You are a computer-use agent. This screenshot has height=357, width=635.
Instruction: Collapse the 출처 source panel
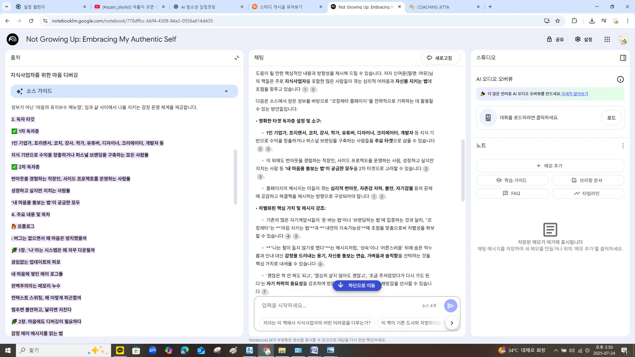pyautogui.click(x=236, y=58)
